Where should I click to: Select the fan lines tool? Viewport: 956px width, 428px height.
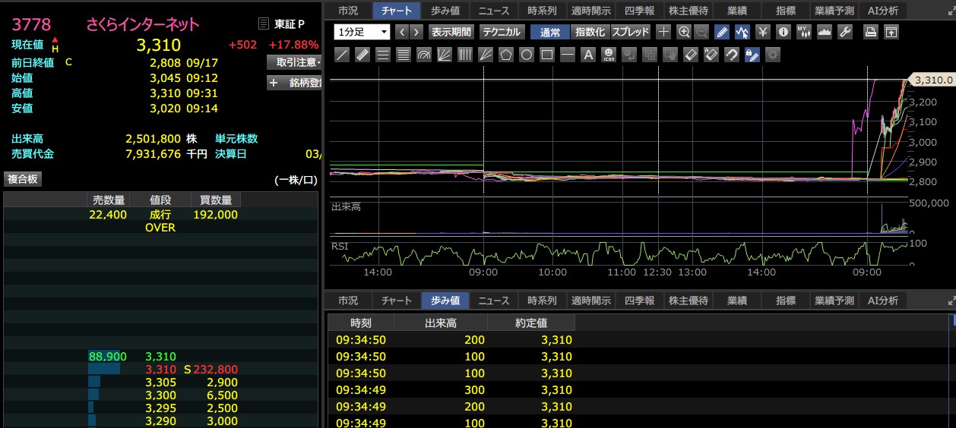(445, 55)
